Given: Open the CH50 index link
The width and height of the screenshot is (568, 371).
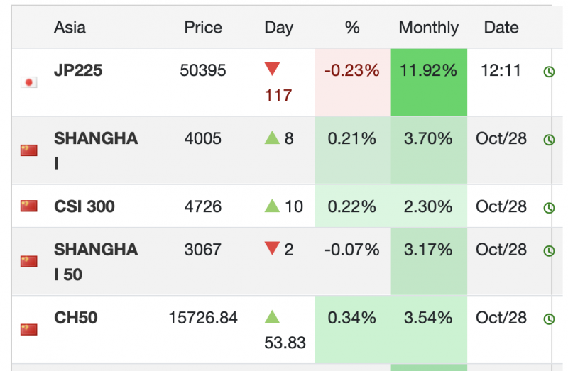Looking at the screenshot, I should [76, 317].
